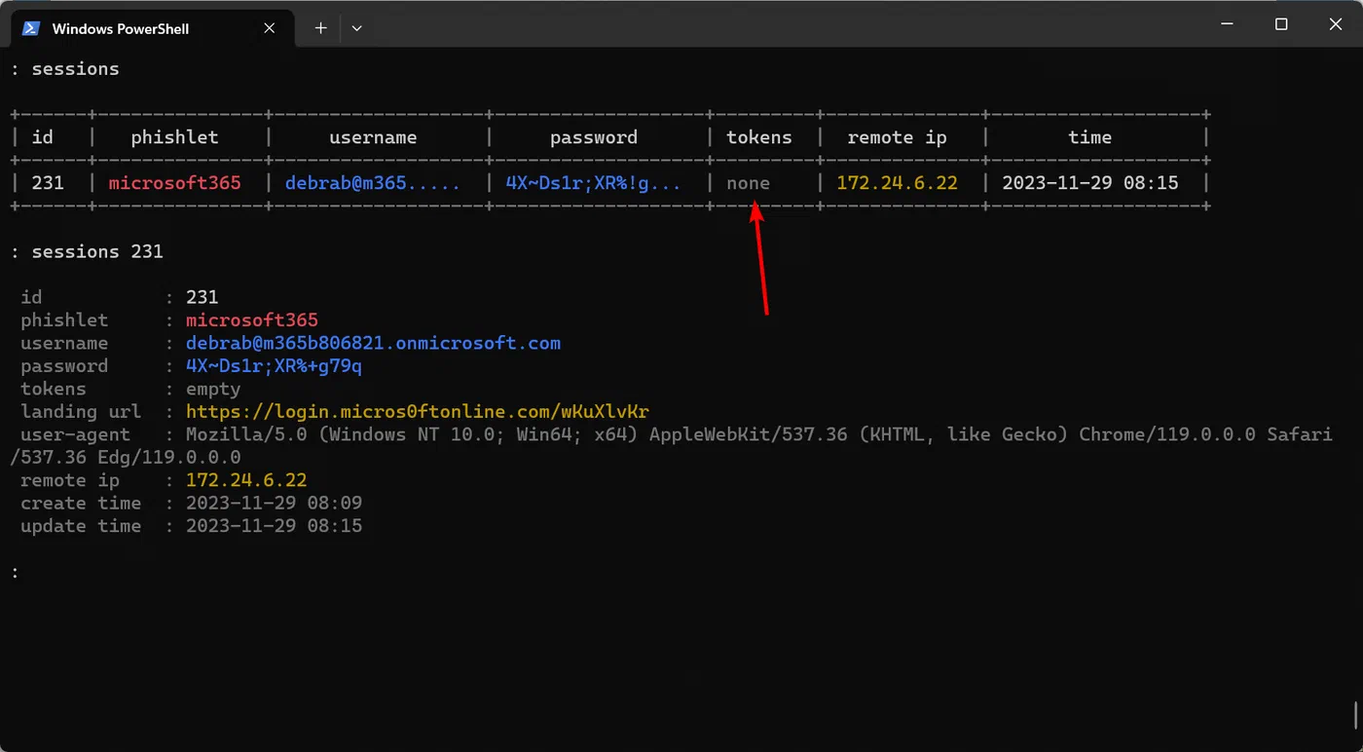Screen dimensions: 1363x752
Task: Open the new tab profile dropdown
Action: 356,28
